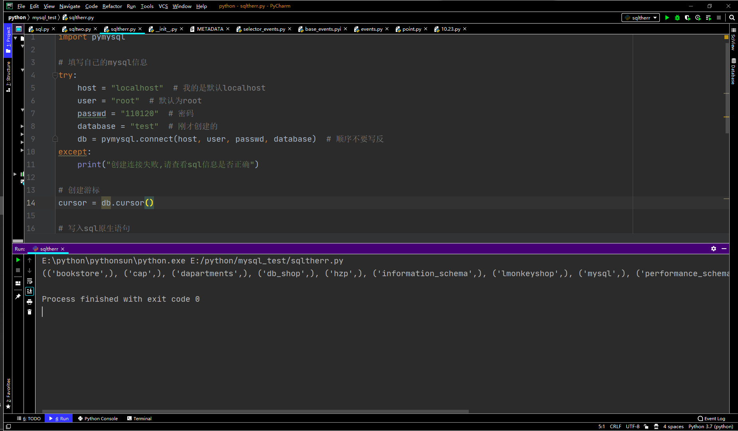Viewport: 738px width, 431px height.
Task: Print the Run console output
Action: coord(30,302)
